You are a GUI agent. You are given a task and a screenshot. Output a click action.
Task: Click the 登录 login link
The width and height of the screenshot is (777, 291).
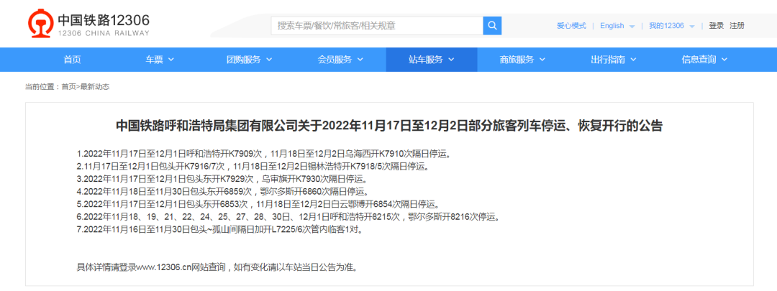pyautogui.click(x=716, y=26)
